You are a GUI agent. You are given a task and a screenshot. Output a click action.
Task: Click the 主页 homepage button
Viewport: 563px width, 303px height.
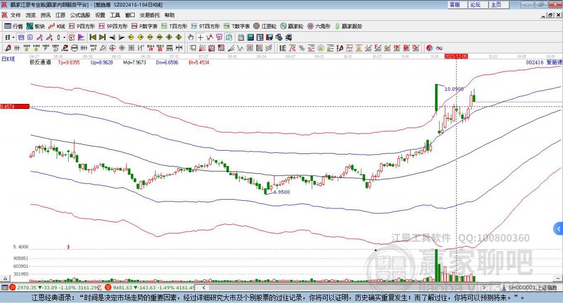499,4
